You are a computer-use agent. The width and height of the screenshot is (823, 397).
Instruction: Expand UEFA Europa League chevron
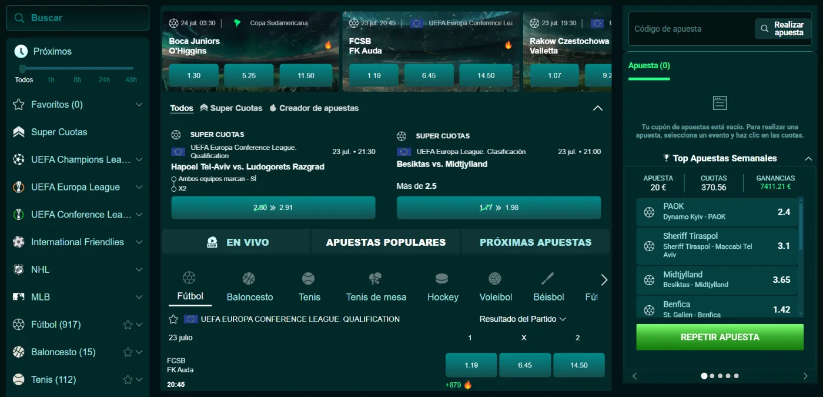(x=139, y=187)
